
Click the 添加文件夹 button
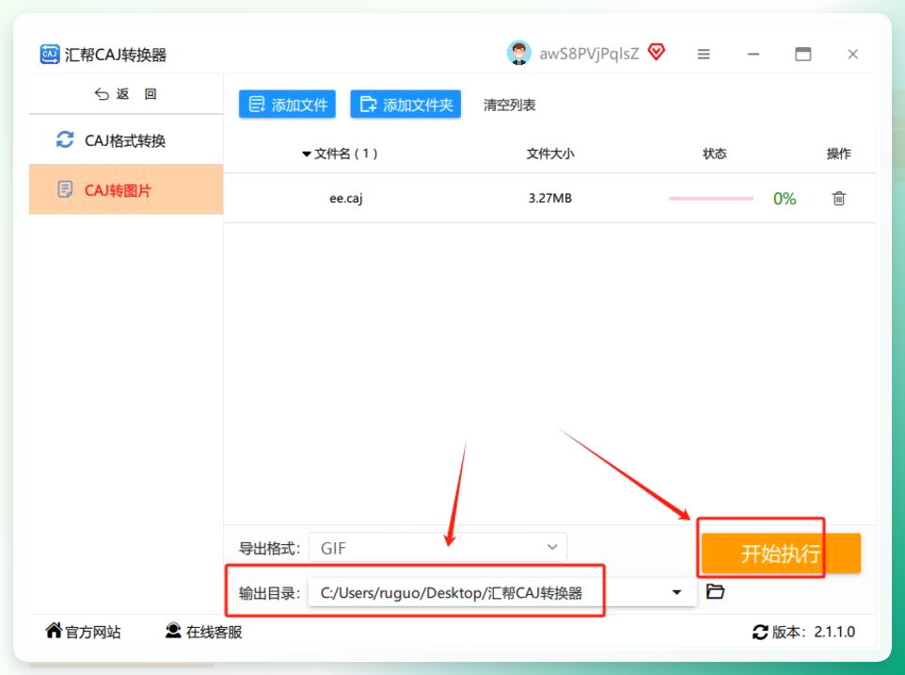[x=405, y=104]
